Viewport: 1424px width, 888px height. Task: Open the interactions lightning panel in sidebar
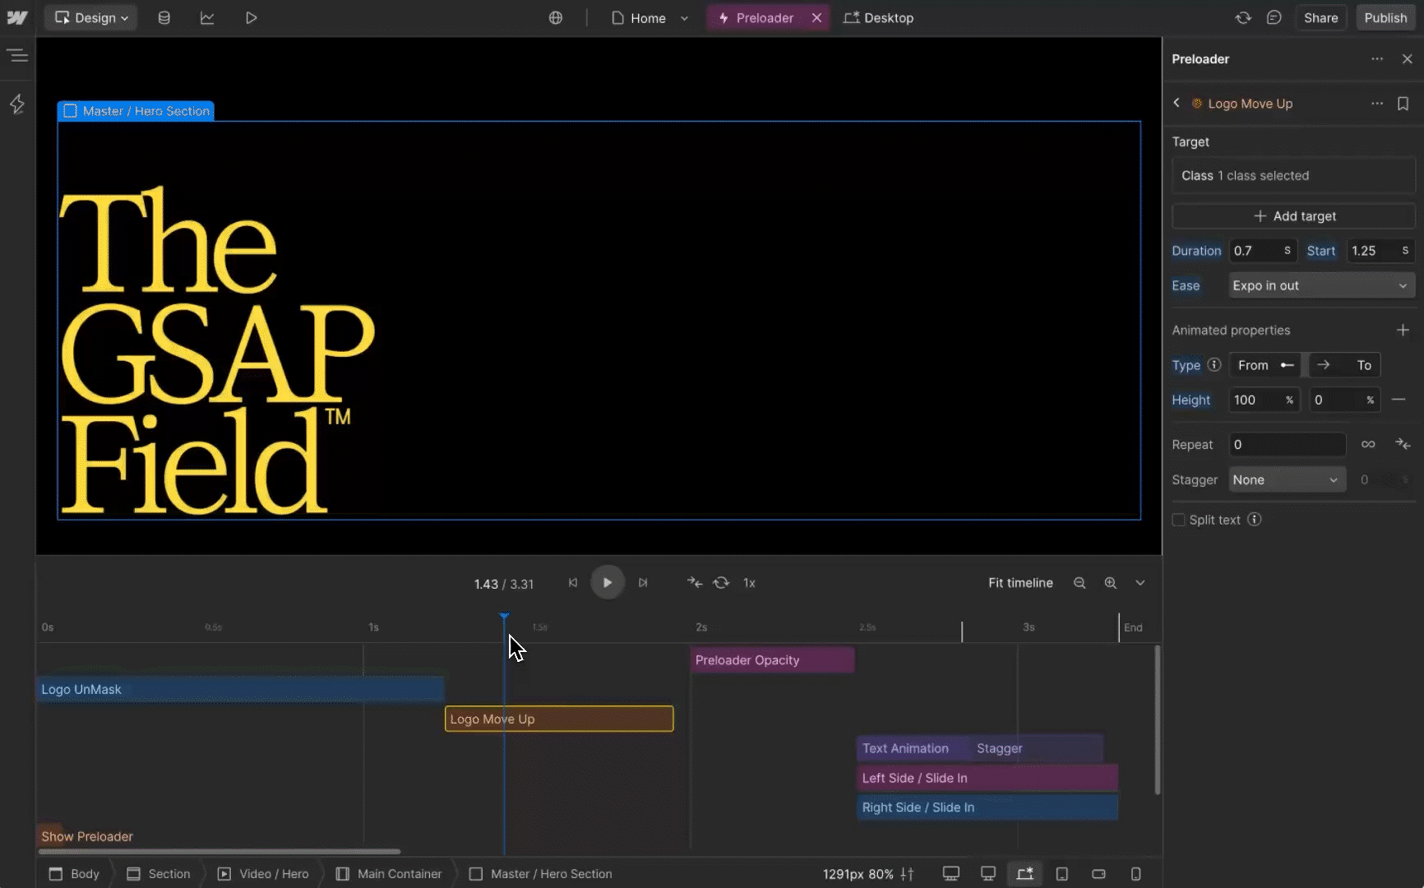[17, 104]
